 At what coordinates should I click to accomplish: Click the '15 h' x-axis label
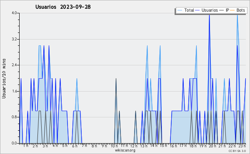163,146
